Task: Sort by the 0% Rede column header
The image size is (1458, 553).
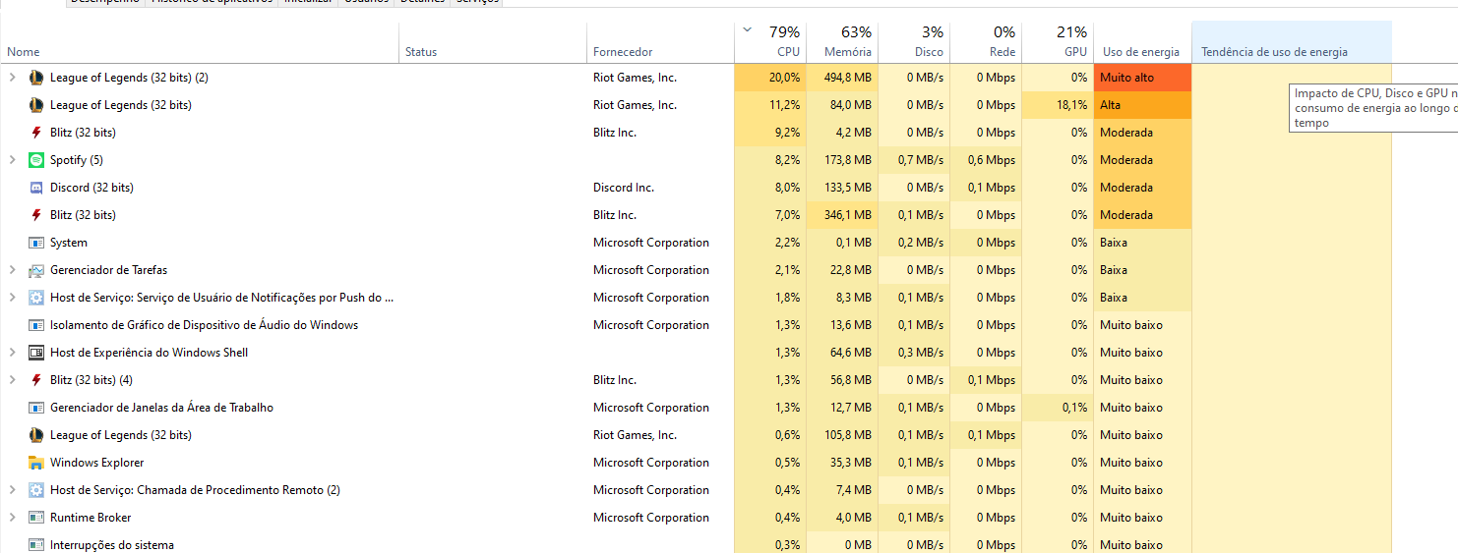Action: [986, 43]
